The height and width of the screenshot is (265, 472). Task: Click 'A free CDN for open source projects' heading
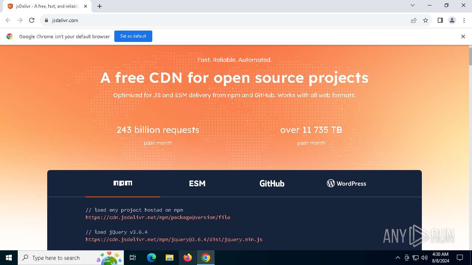235,78
